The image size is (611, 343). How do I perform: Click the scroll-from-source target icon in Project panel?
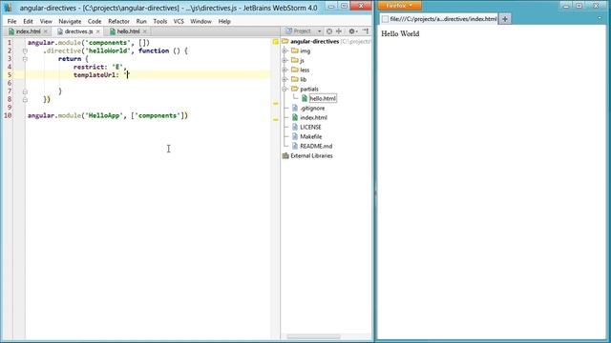tap(329, 31)
